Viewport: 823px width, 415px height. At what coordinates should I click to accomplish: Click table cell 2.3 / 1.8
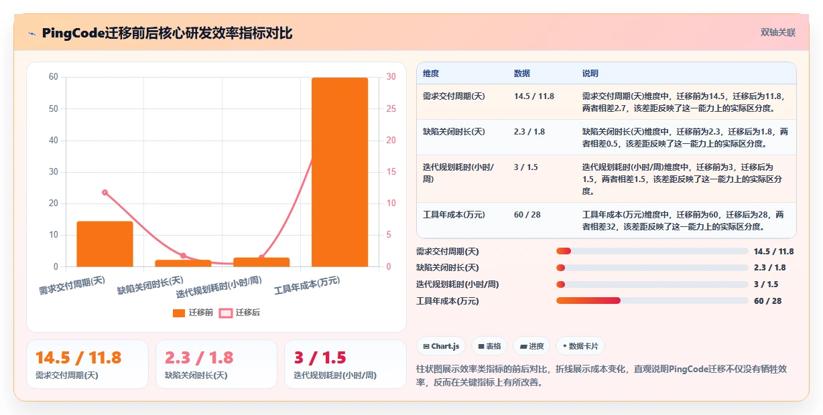(529, 132)
